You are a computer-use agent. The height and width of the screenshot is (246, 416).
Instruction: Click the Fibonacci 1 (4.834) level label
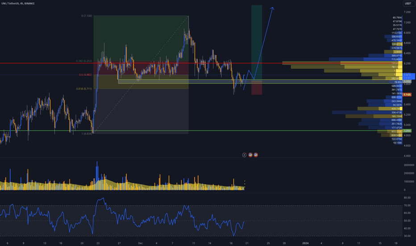(87, 134)
